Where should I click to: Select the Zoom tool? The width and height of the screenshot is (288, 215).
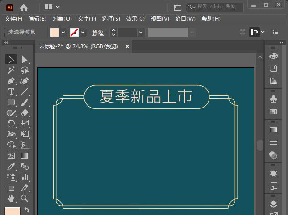pyautogui.click(x=25, y=198)
